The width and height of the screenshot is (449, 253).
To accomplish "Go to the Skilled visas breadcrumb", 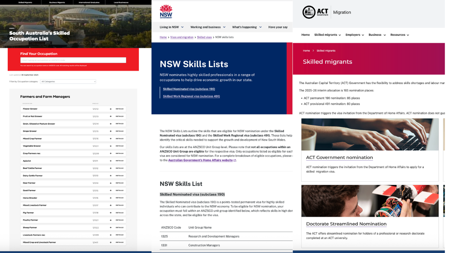I will [x=204, y=37].
